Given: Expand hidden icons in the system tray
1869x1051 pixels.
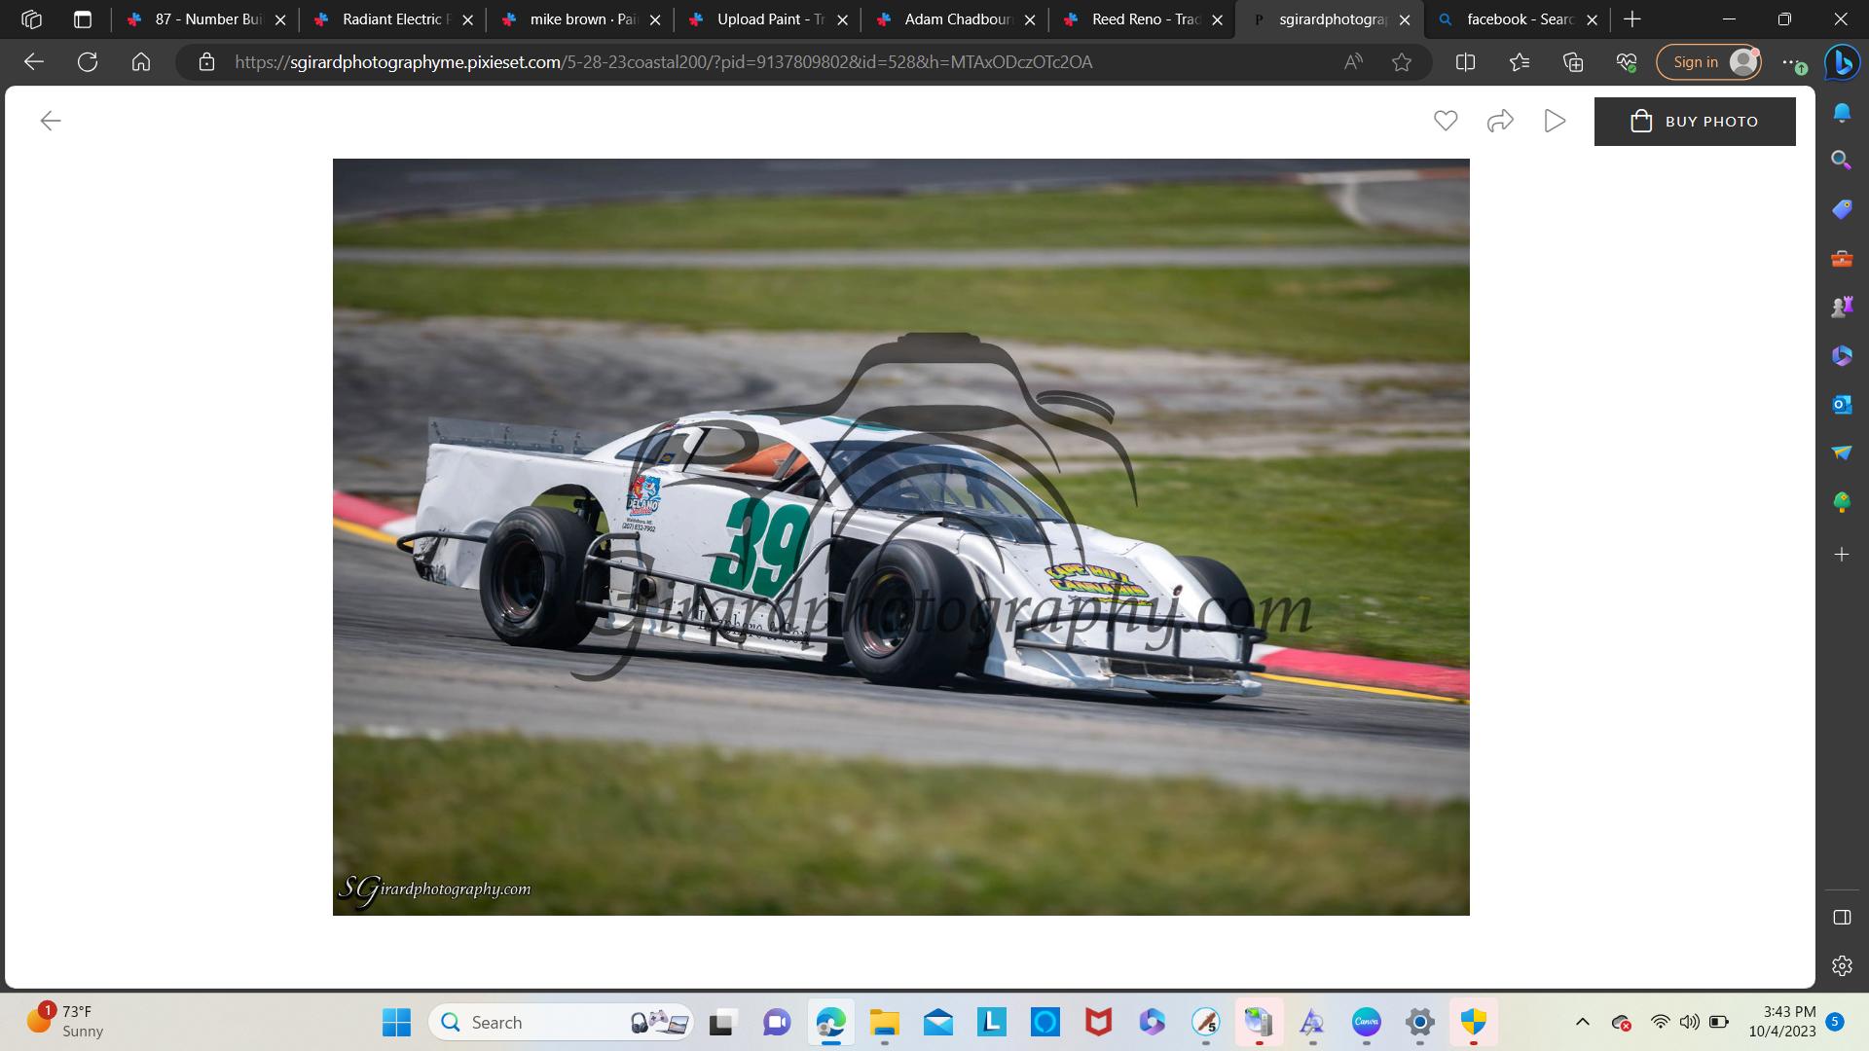Looking at the screenshot, I should (1582, 1023).
